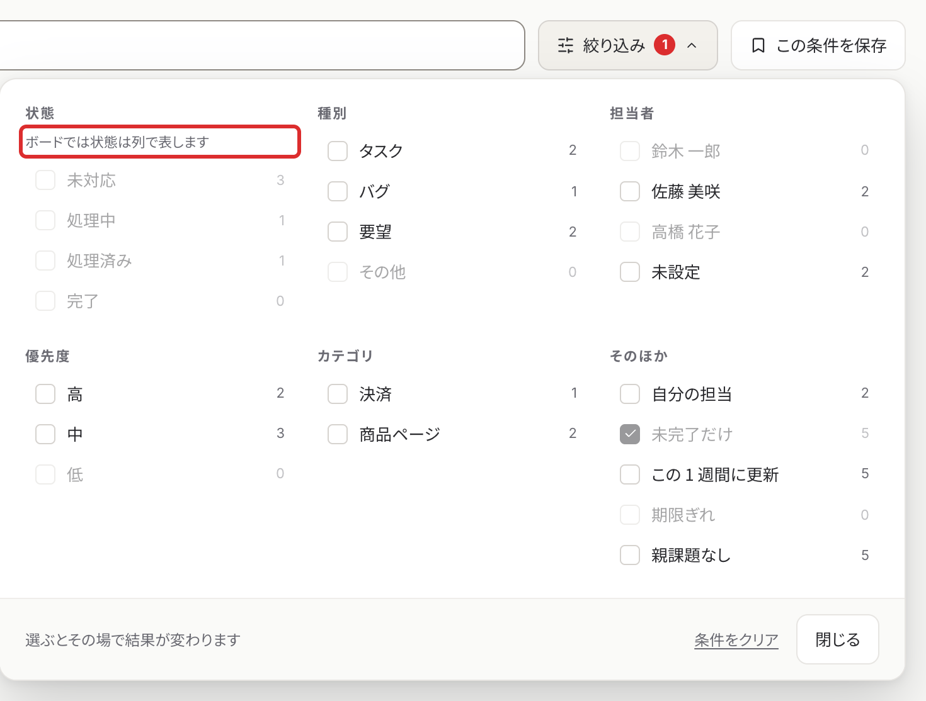The image size is (926, 701).
Task: Click the disabled 高橋 花子 checkbox
Action: click(x=630, y=232)
